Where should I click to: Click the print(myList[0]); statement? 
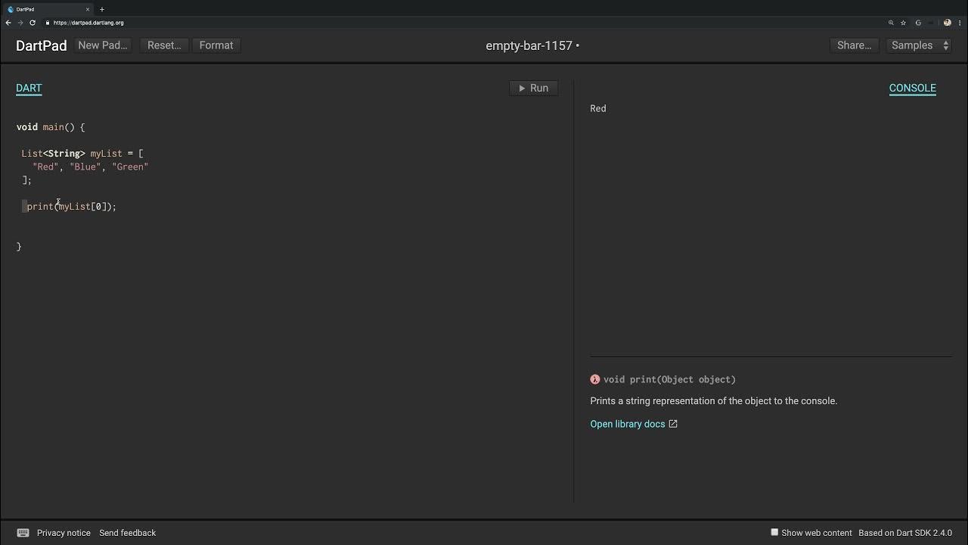point(72,207)
